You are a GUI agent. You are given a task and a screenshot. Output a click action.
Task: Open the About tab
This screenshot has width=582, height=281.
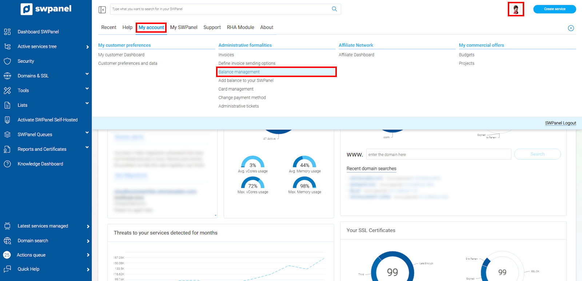pos(267,27)
